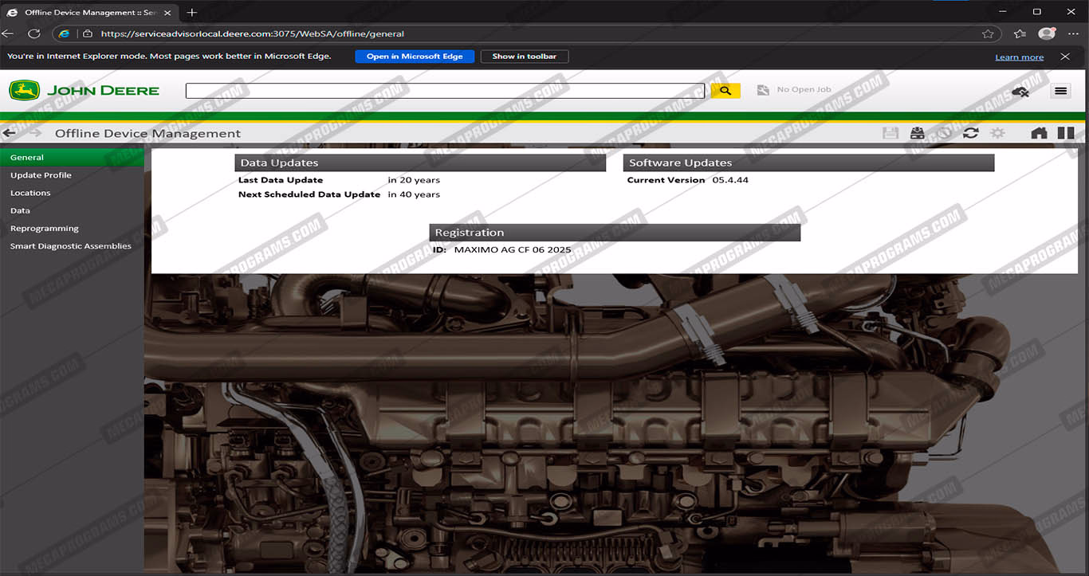Select General in the sidebar

coord(27,158)
